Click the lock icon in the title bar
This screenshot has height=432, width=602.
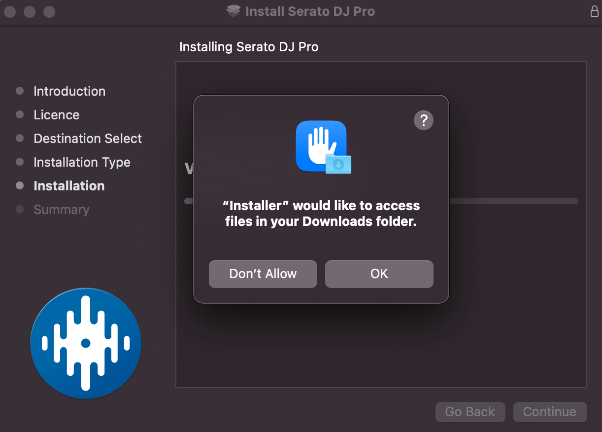pyautogui.click(x=594, y=11)
